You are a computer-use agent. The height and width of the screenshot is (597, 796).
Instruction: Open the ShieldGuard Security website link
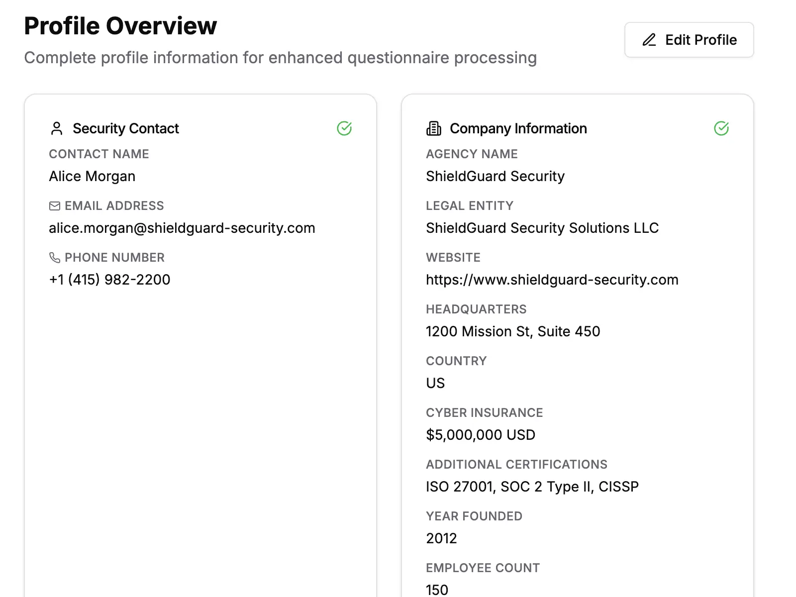(552, 279)
